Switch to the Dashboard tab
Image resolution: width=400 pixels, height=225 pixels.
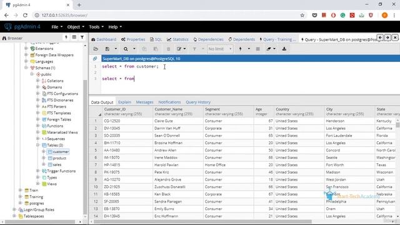click(104, 39)
